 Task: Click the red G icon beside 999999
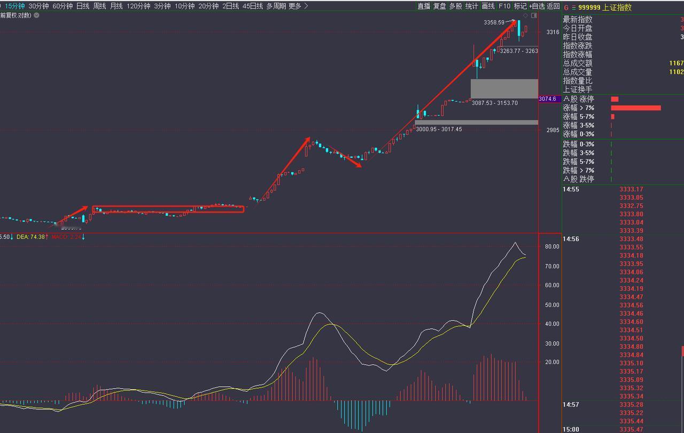566,8
